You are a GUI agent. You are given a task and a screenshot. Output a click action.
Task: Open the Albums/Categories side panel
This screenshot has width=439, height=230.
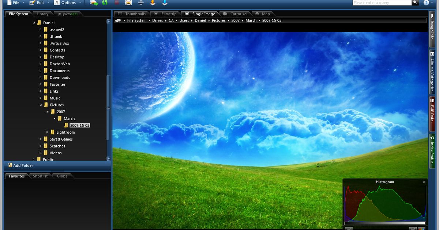pyautogui.click(x=432, y=72)
